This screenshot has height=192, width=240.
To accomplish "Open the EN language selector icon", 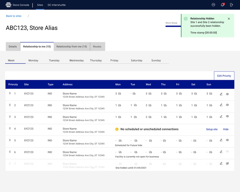I will click(x=214, y=5).
